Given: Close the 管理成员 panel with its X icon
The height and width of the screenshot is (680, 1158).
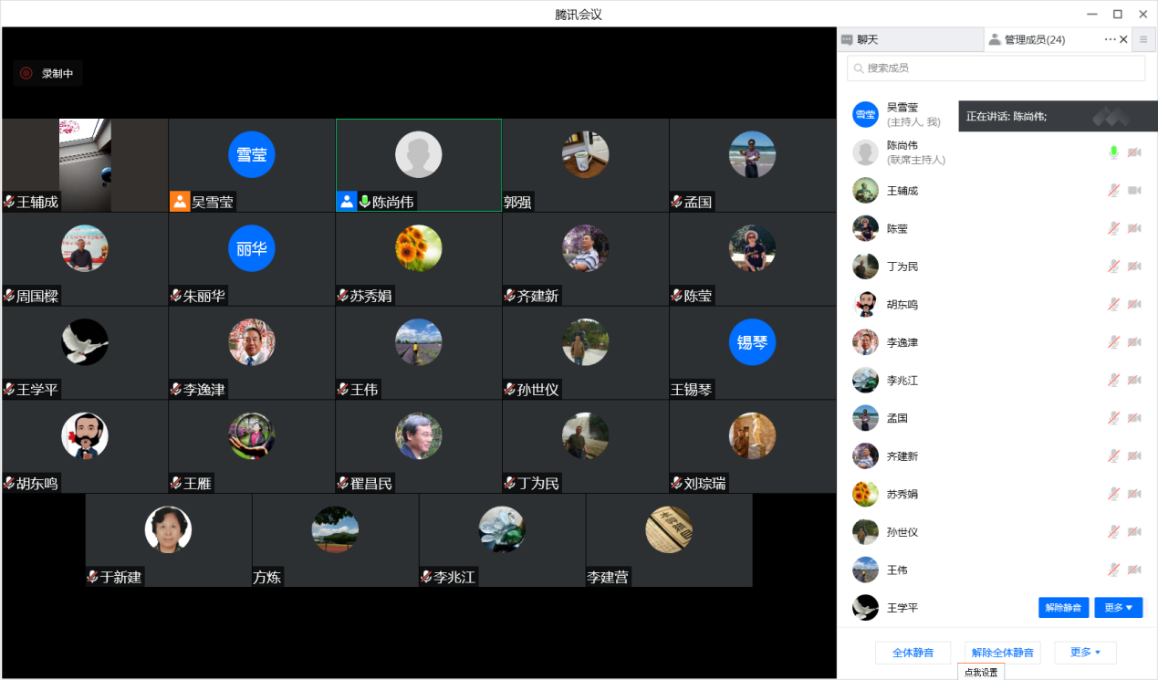Looking at the screenshot, I should (1123, 39).
